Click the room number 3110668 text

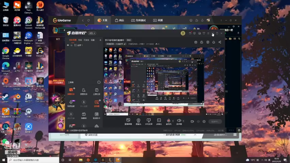coord(150,44)
